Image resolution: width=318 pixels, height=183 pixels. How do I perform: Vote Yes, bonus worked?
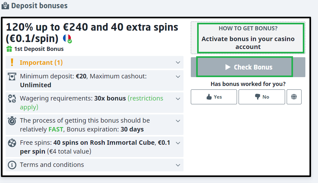[x=214, y=97]
